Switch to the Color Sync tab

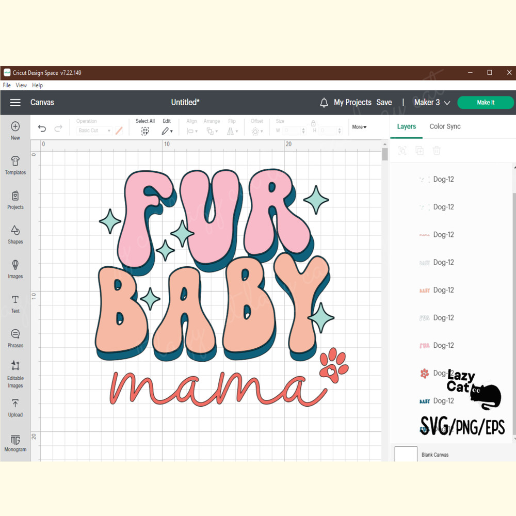(x=445, y=126)
